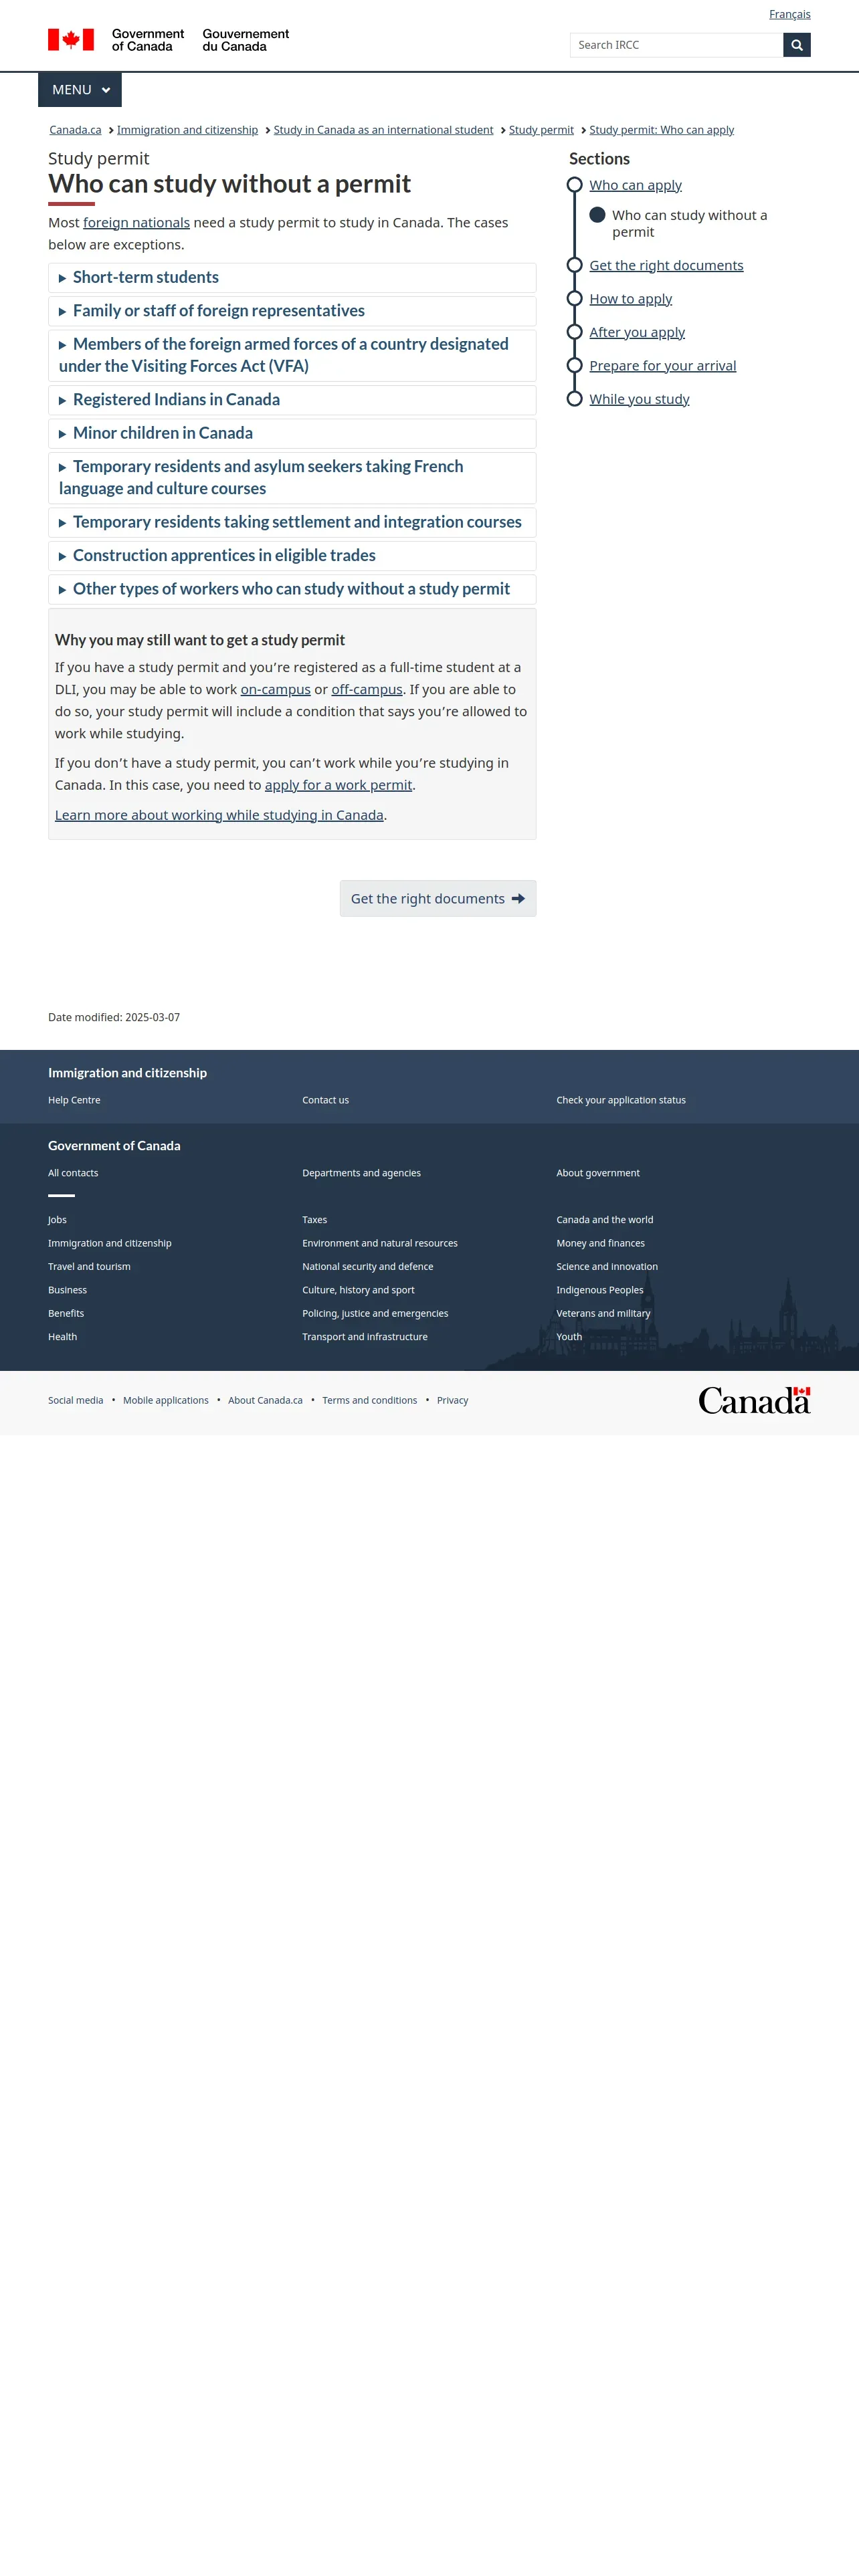
Task: Open Canada.ca breadcrumb link
Action: pyautogui.click(x=75, y=130)
